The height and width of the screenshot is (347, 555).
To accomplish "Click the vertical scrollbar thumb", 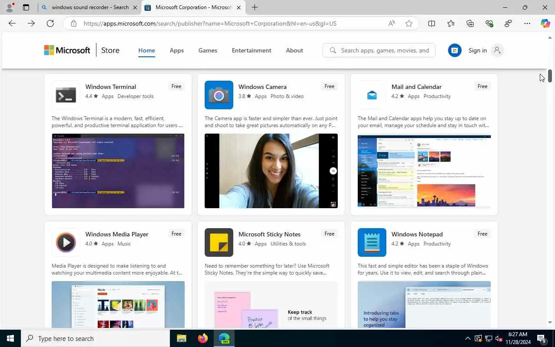I will (550, 76).
